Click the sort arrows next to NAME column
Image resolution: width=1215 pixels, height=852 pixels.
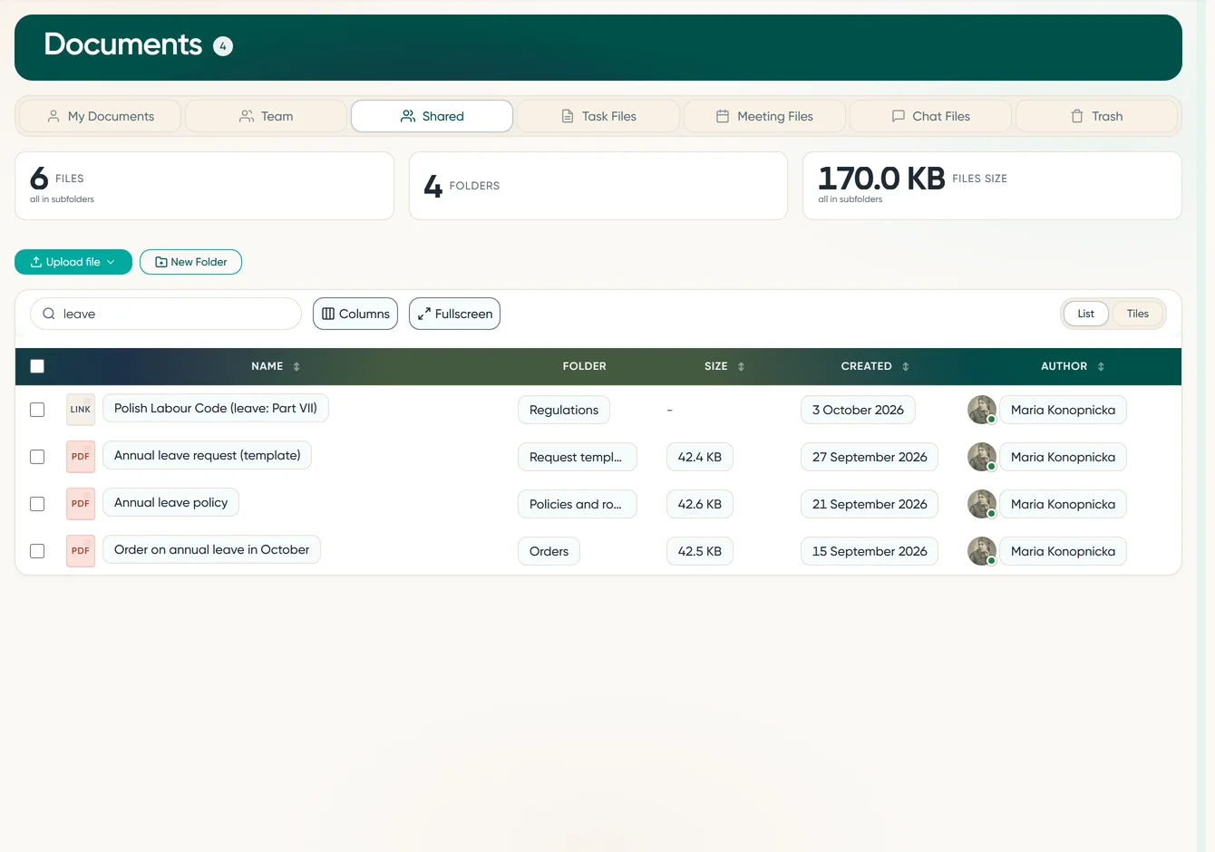(x=296, y=367)
